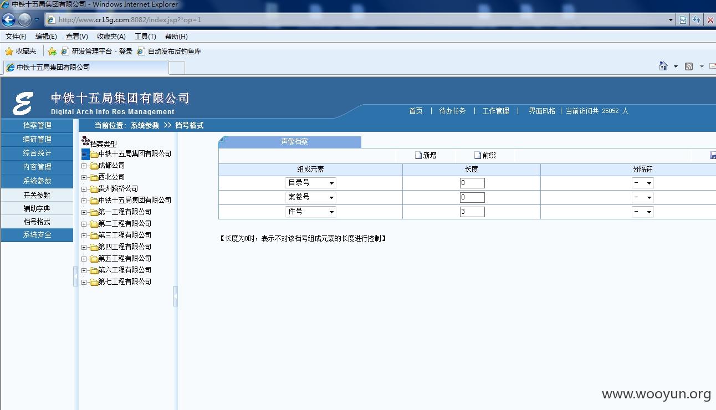
Task: Click the 新增 page icon
Action: pos(418,156)
